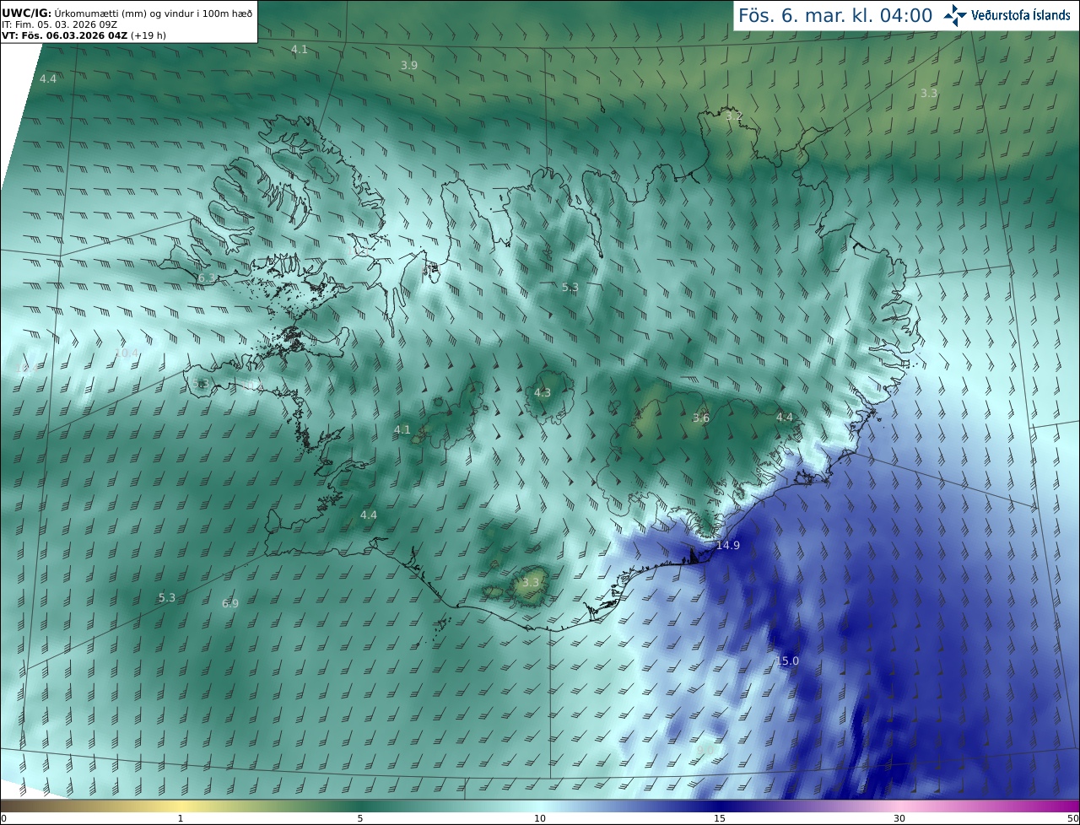Click the 'Fös. 6. mar. kl. 04:00' time header

(x=835, y=15)
